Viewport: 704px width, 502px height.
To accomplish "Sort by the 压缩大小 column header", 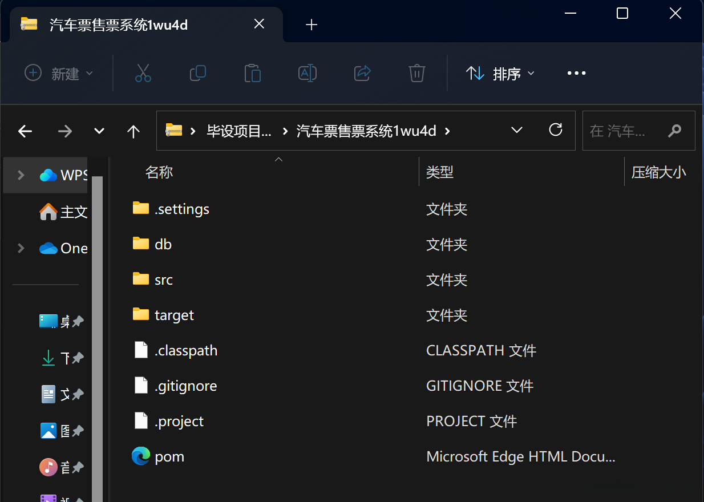I will tap(659, 172).
